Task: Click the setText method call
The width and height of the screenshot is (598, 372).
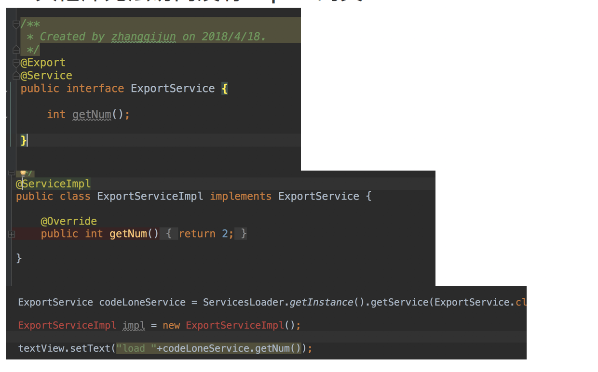Action: click(91, 348)
